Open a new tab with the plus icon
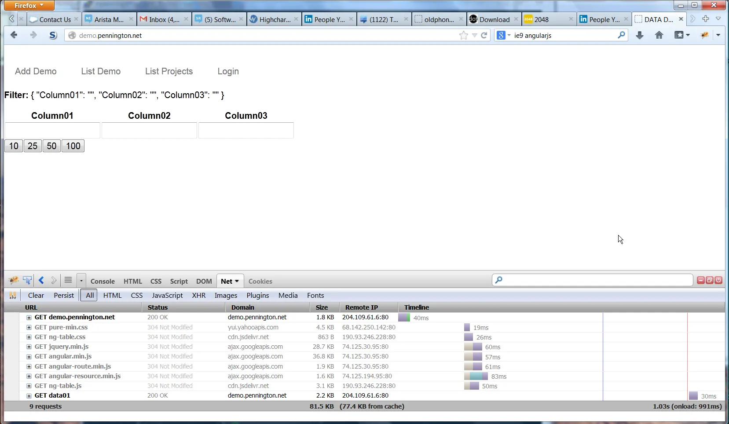Viewport: 729px width, 424px height. click(x=706, y=18)
